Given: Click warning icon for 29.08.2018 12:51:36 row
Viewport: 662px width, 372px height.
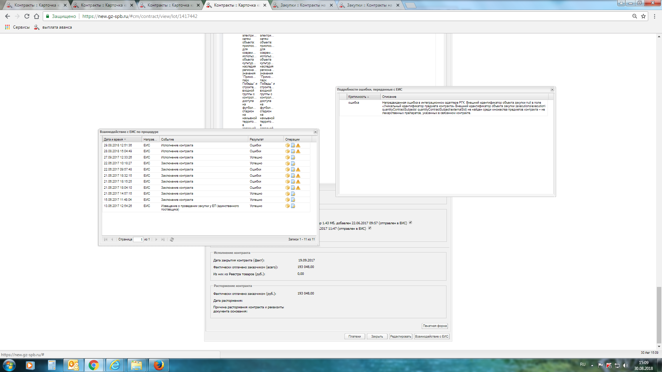Looking at the screenshot, I should (x=298, y=145).
